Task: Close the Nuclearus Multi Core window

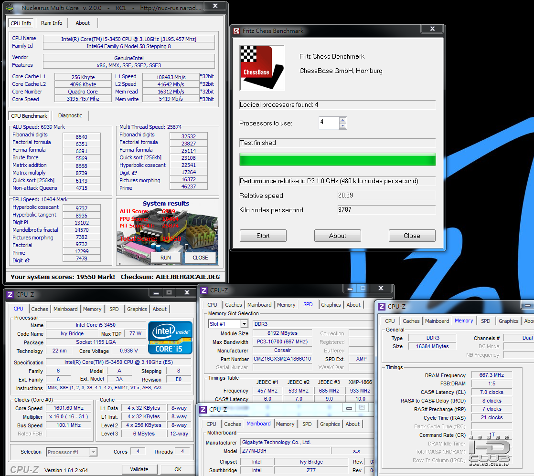Action: (215, 6)
